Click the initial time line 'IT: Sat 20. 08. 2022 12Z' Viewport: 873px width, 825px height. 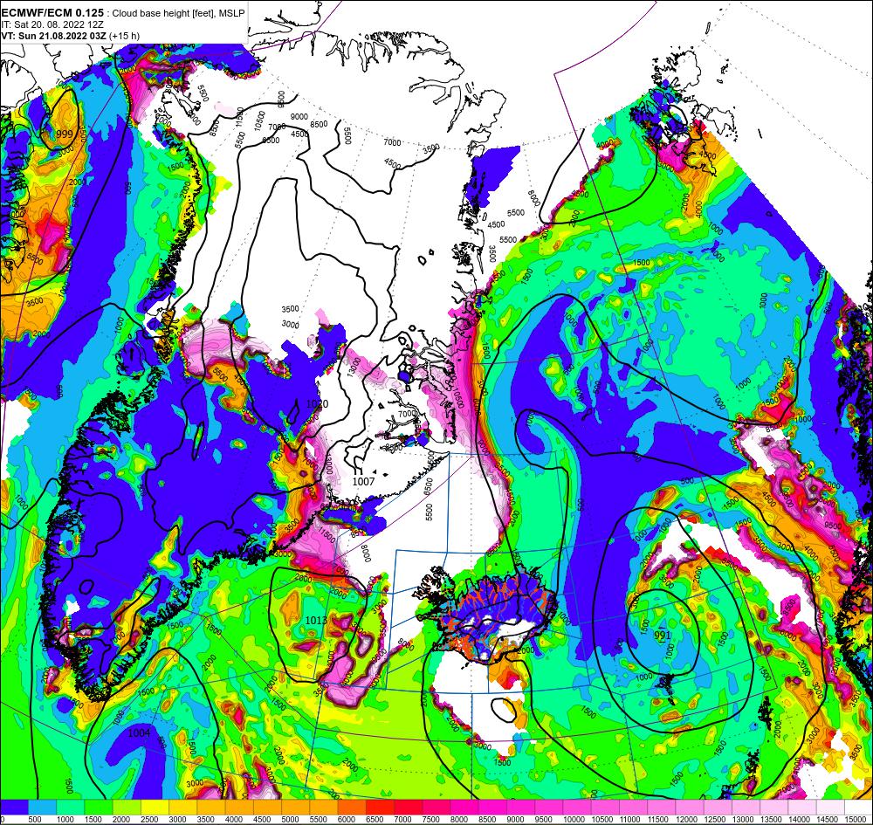(52, 24)
